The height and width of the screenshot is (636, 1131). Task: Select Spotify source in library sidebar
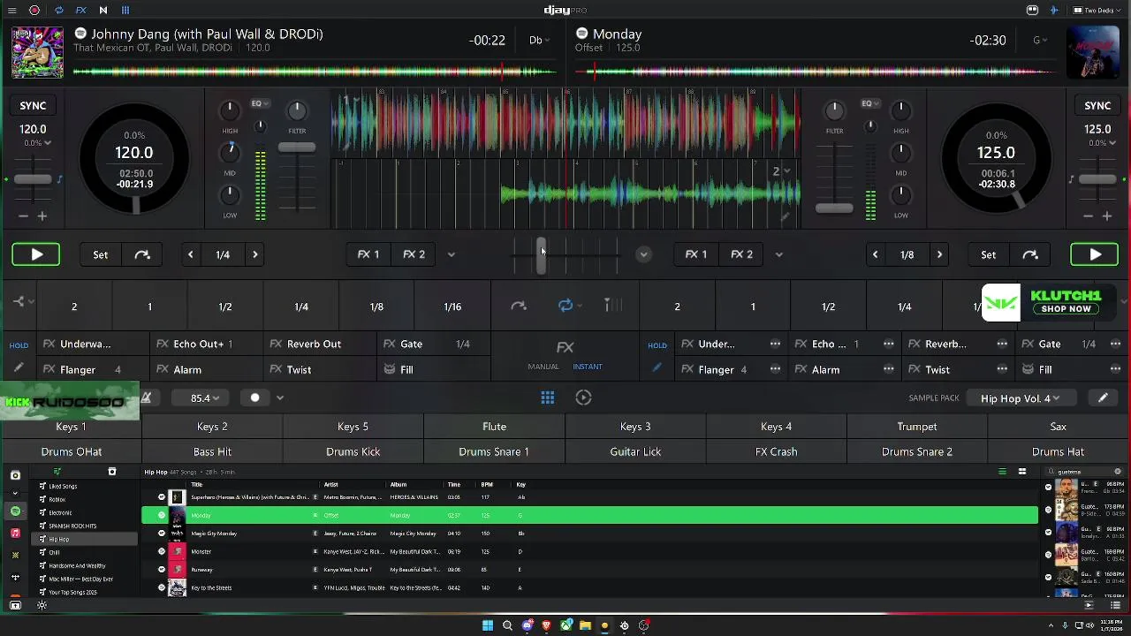click(15, 511)
